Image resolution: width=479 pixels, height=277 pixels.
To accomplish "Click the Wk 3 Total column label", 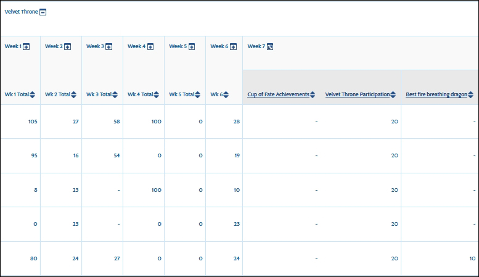I will pyautogui.click(x=99, y=94).
